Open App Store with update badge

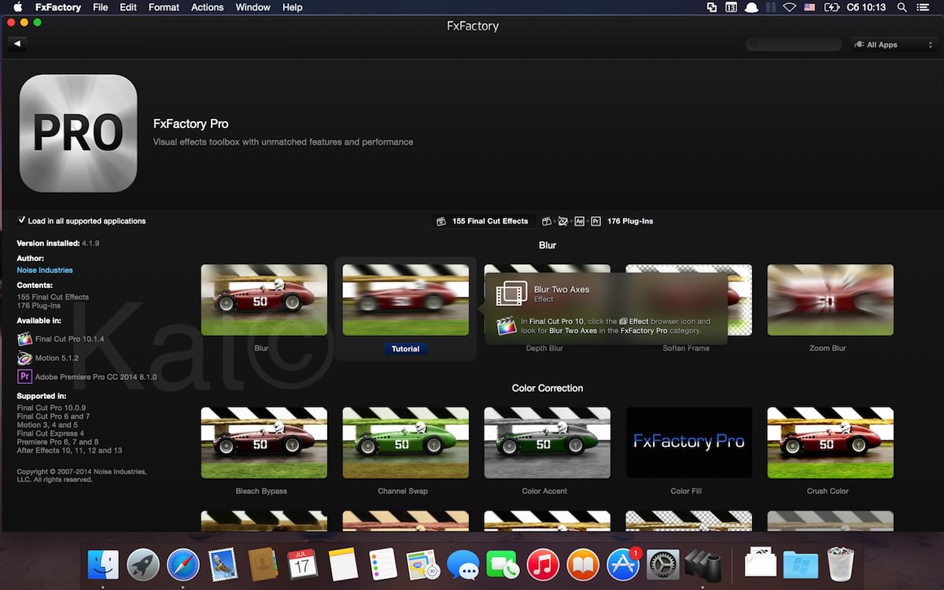pyautogui.click(x=624, y=565)
